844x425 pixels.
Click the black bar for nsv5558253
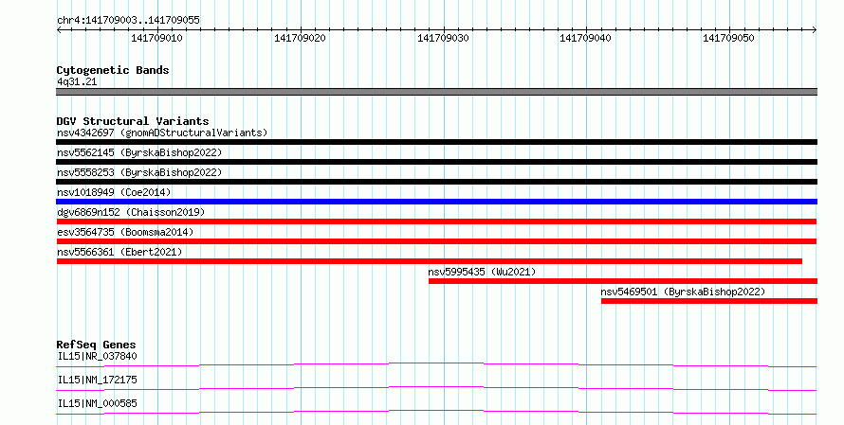tap(436, 182)
